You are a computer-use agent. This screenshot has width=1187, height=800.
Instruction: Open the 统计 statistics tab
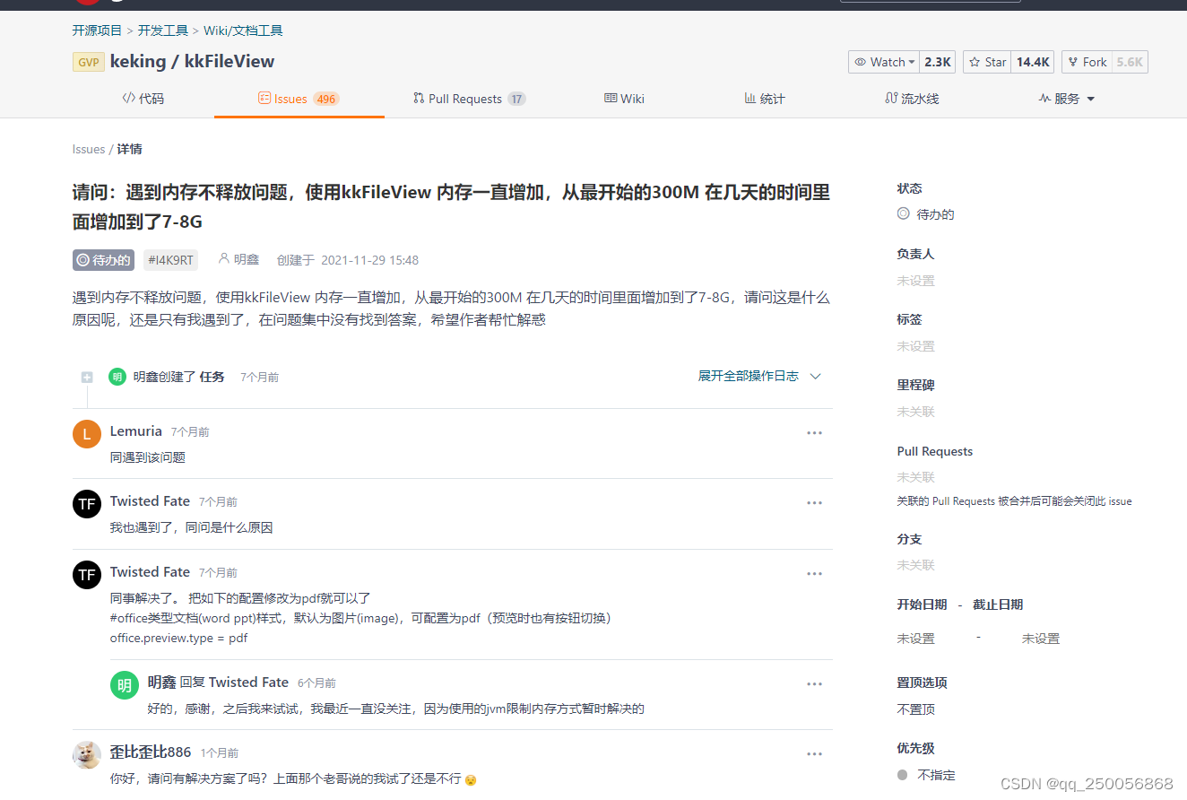tap(765, 99)
